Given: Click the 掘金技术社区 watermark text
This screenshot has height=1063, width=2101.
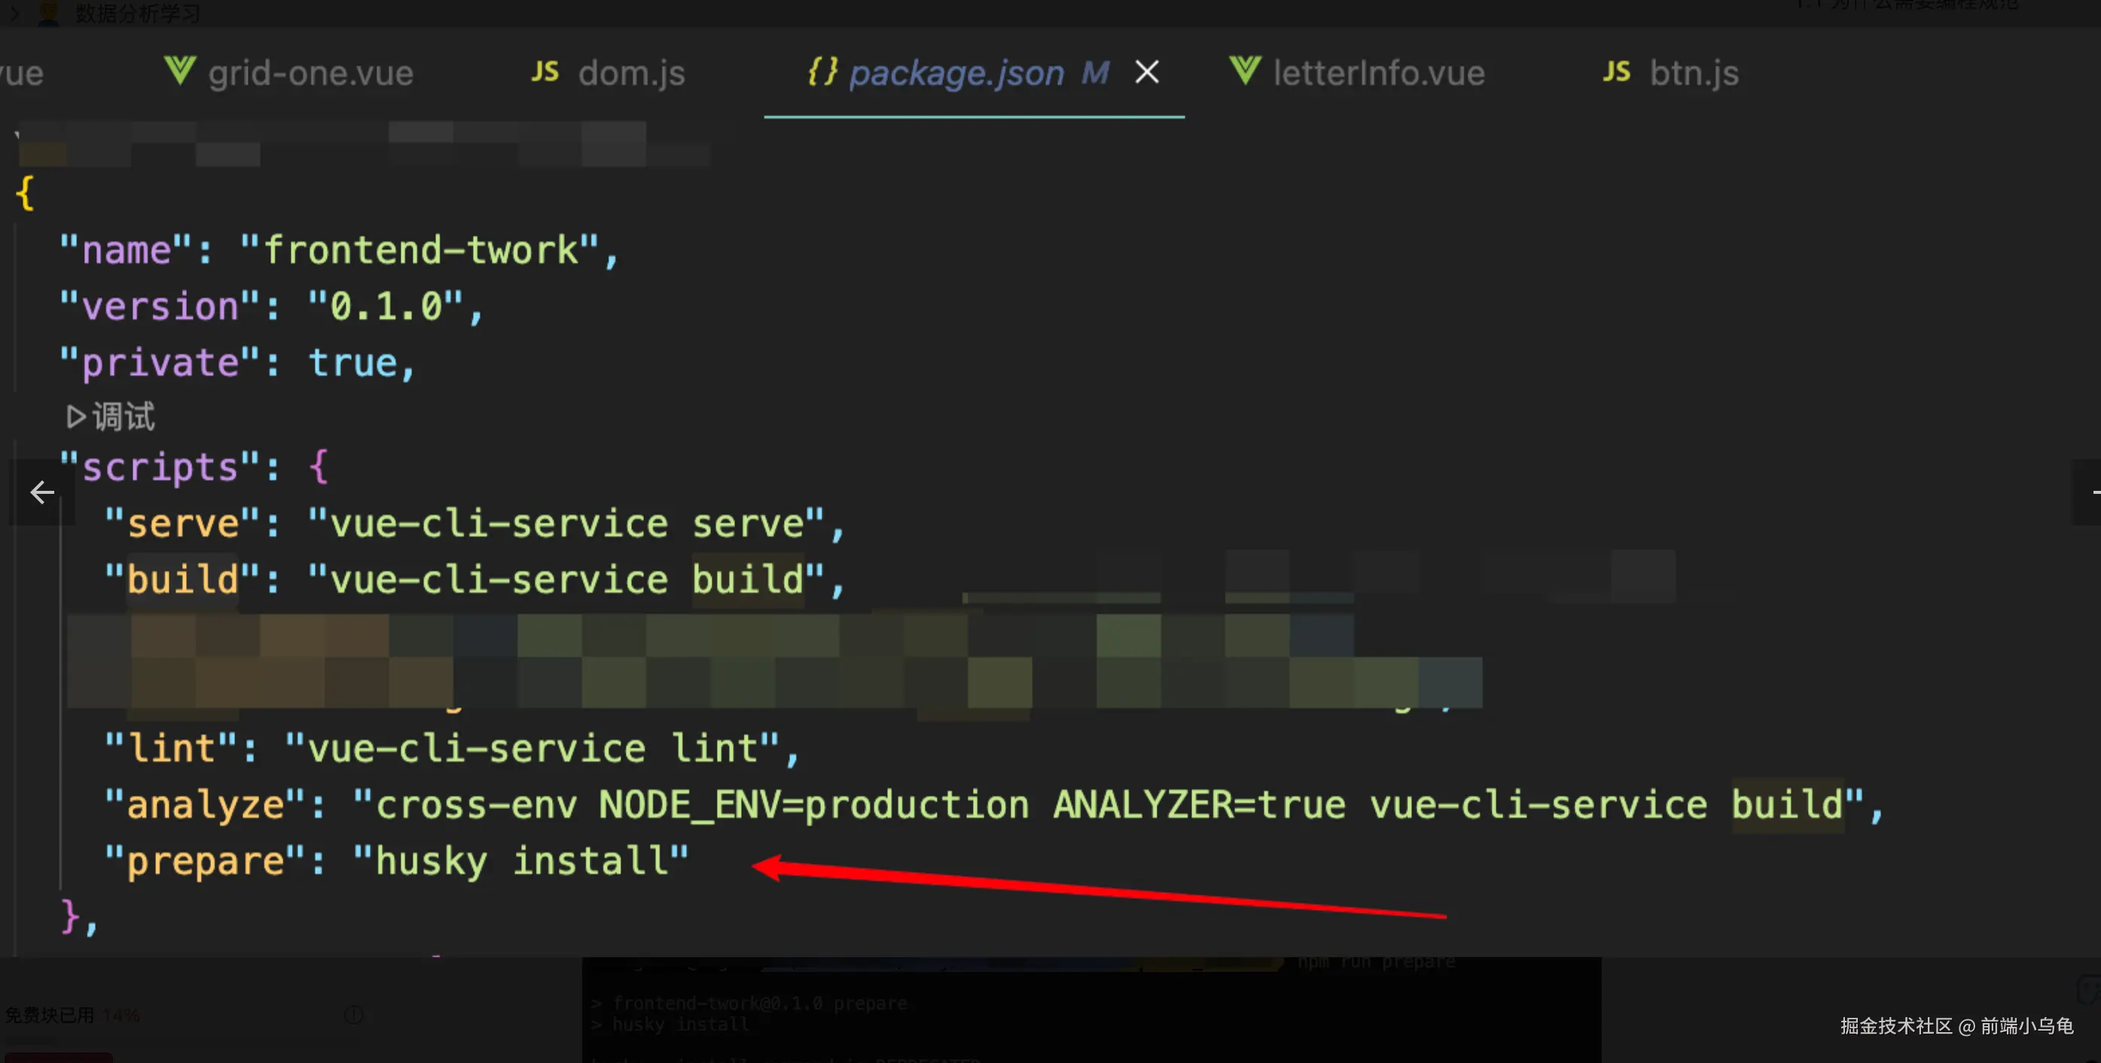Looking at the screenshot, I should coord(1895,1025).
